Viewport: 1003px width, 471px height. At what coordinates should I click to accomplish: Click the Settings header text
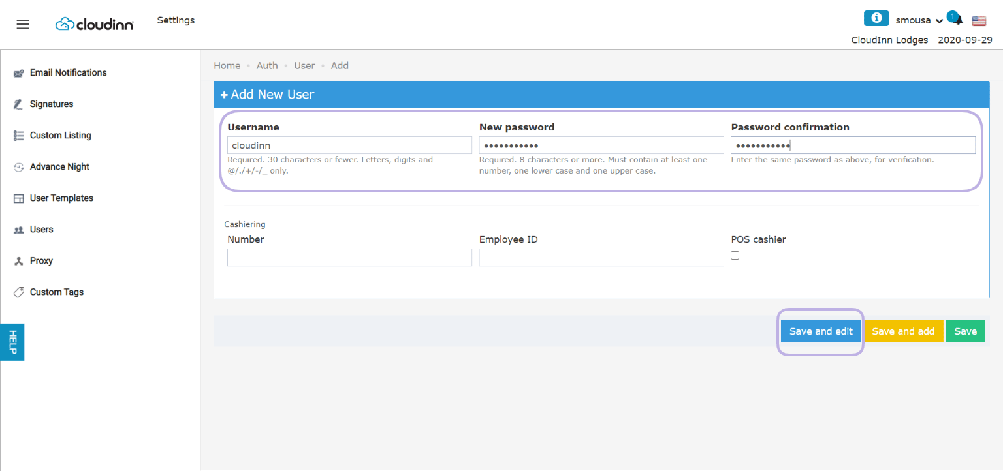tap(176, 20)
